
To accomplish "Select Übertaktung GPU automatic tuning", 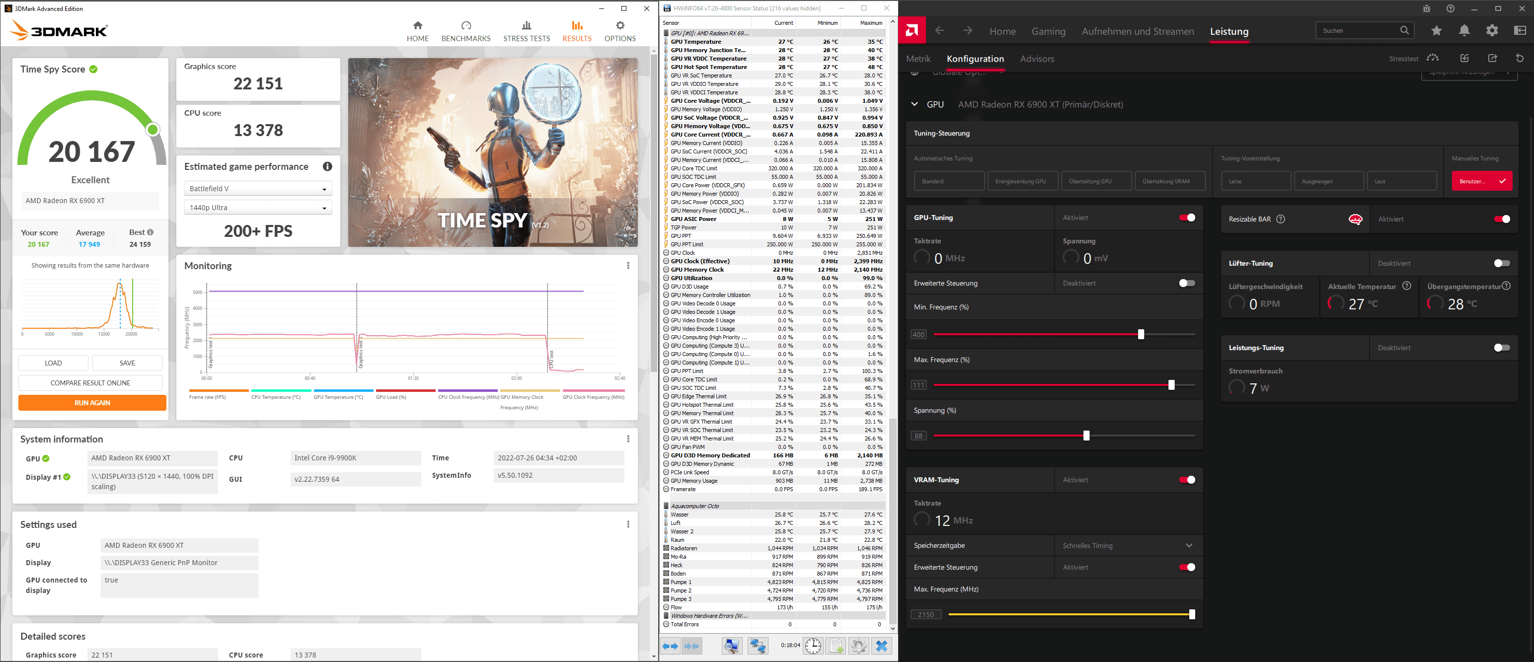I will [1096, 181].
